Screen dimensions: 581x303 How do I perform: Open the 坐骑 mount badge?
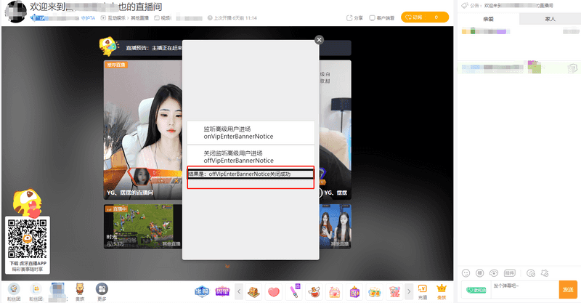[202, 291]
